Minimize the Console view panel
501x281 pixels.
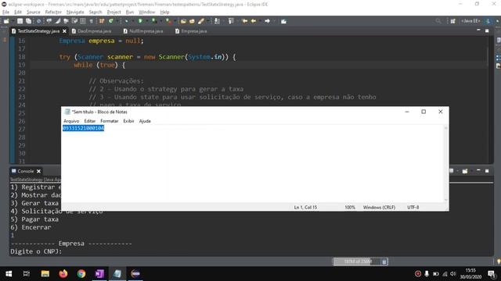coord(478,171)
